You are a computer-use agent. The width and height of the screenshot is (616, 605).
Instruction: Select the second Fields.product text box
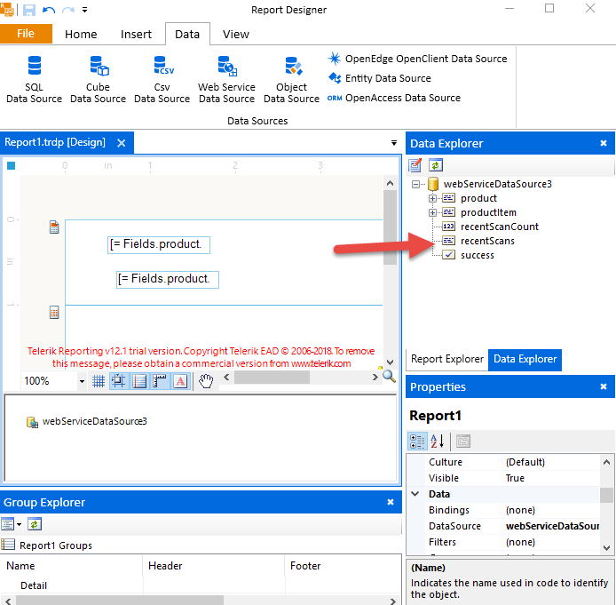tap(168, 280)
